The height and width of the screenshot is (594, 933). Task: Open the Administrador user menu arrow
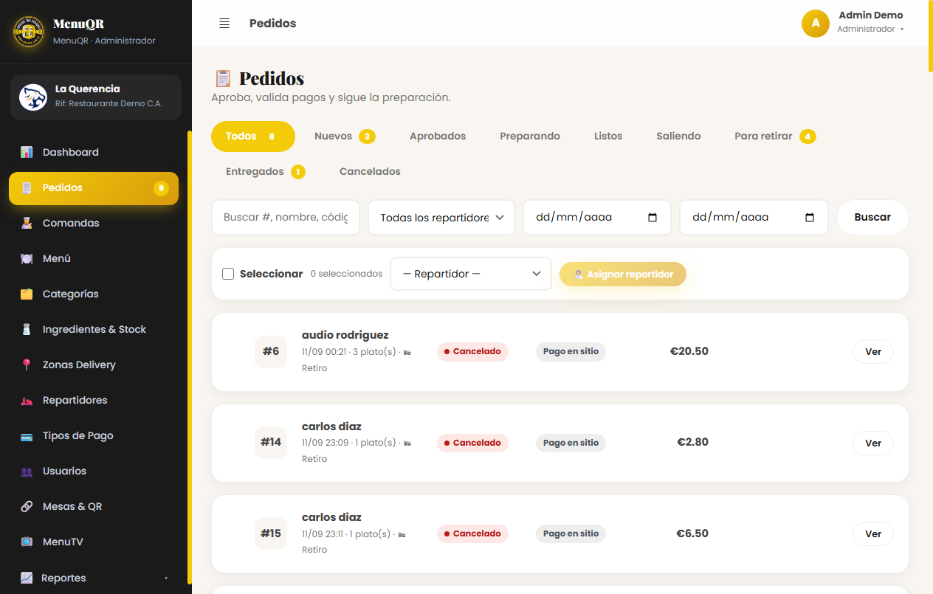click(902, 30)
